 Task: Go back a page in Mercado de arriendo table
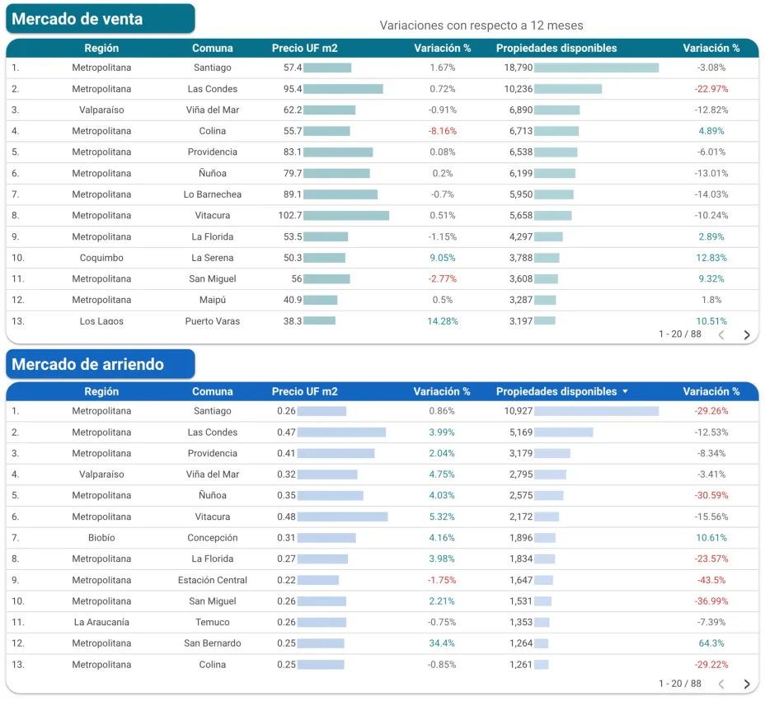(x=721, y=685)
